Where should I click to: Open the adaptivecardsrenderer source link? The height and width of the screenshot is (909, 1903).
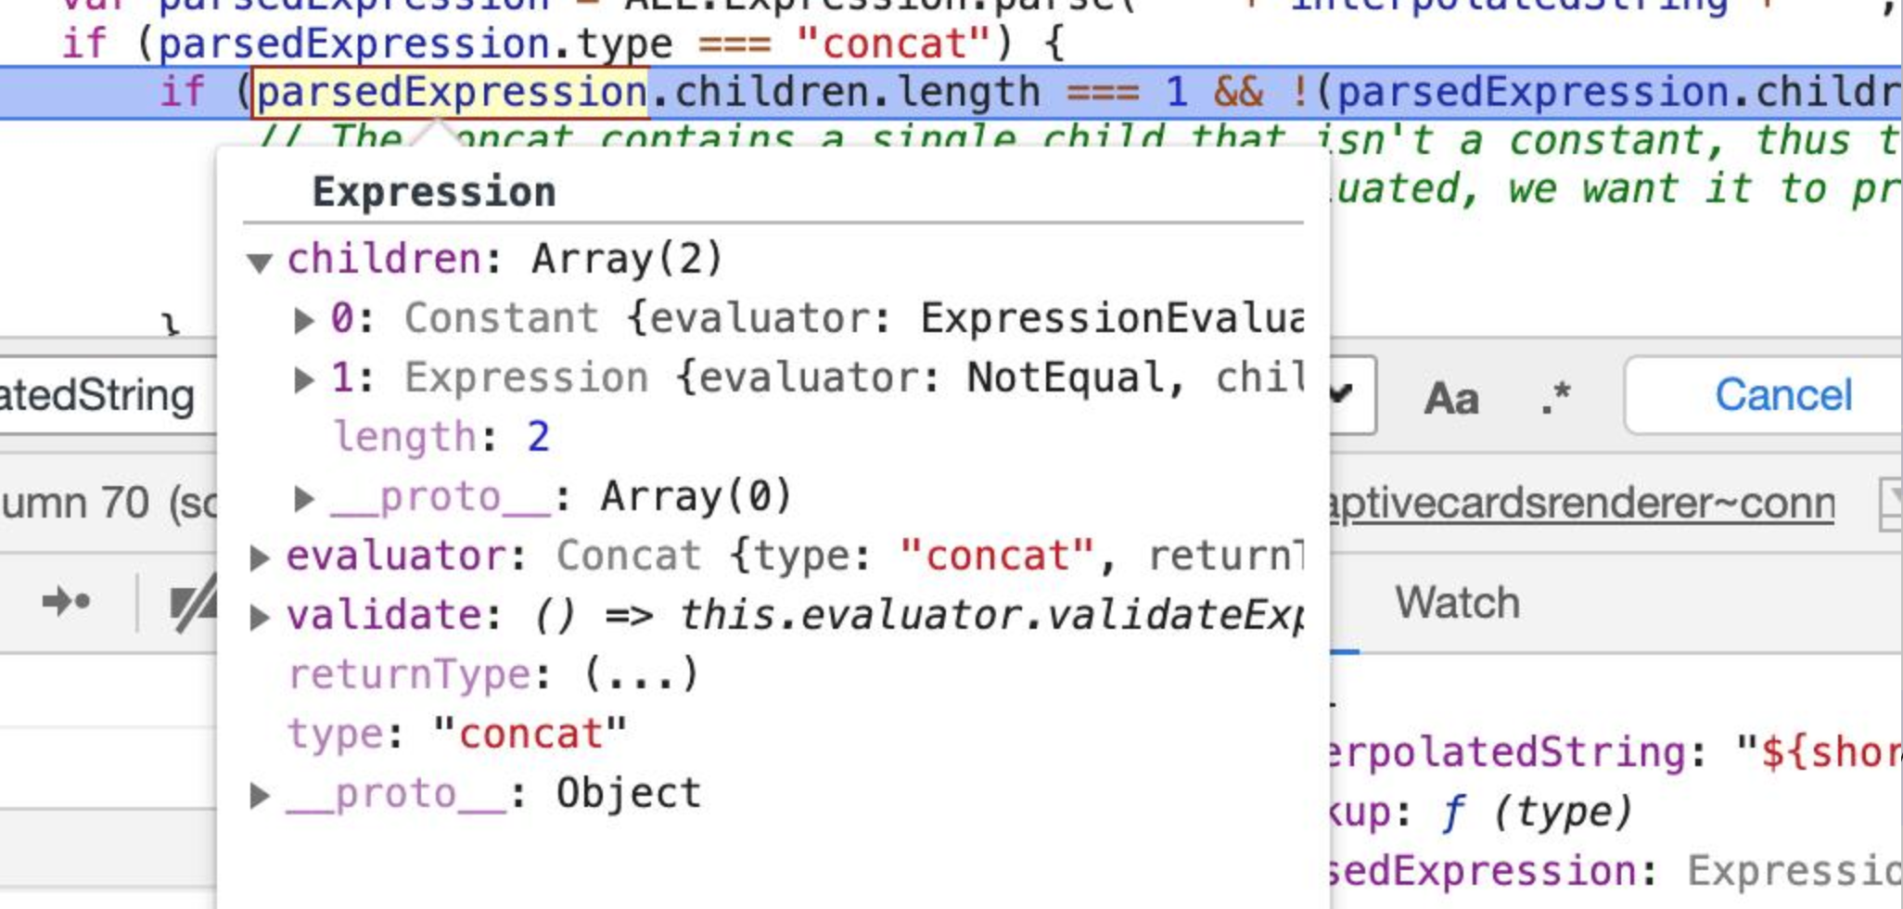coord(1582,504)
